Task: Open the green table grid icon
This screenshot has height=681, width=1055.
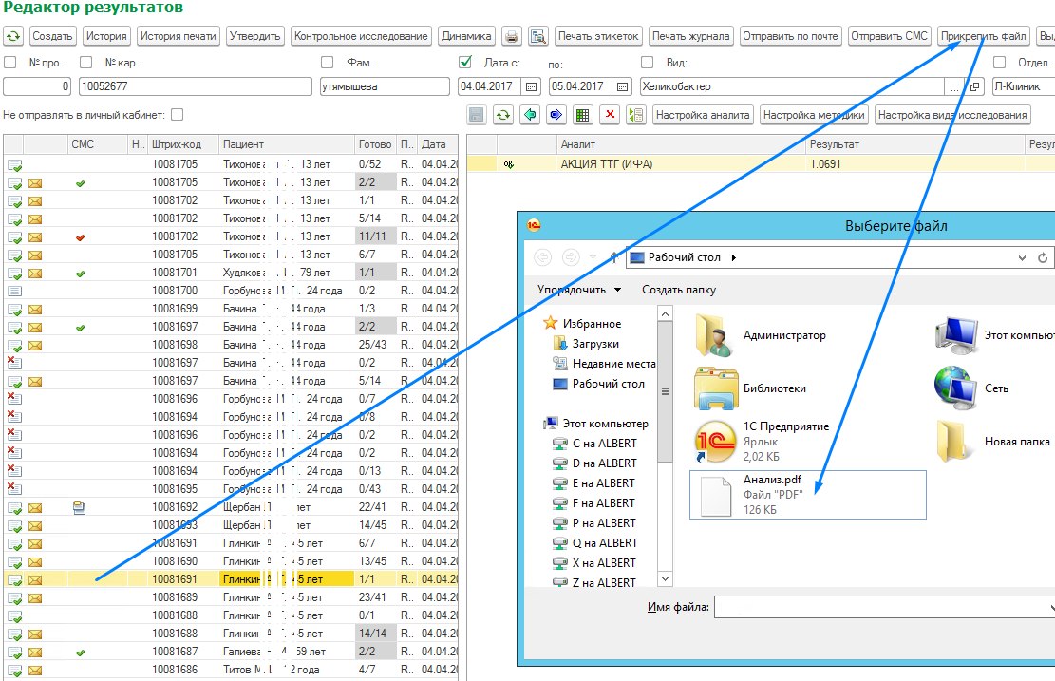Action: click(x=583, y=115)
